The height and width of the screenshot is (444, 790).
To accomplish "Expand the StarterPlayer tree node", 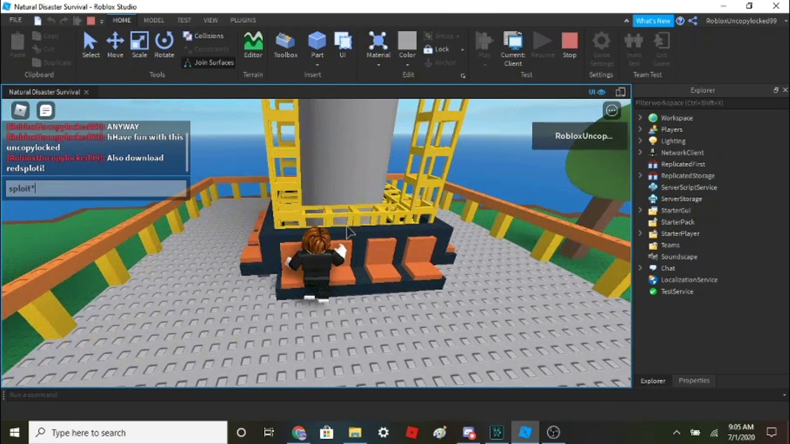I will [x=640, y=234].
